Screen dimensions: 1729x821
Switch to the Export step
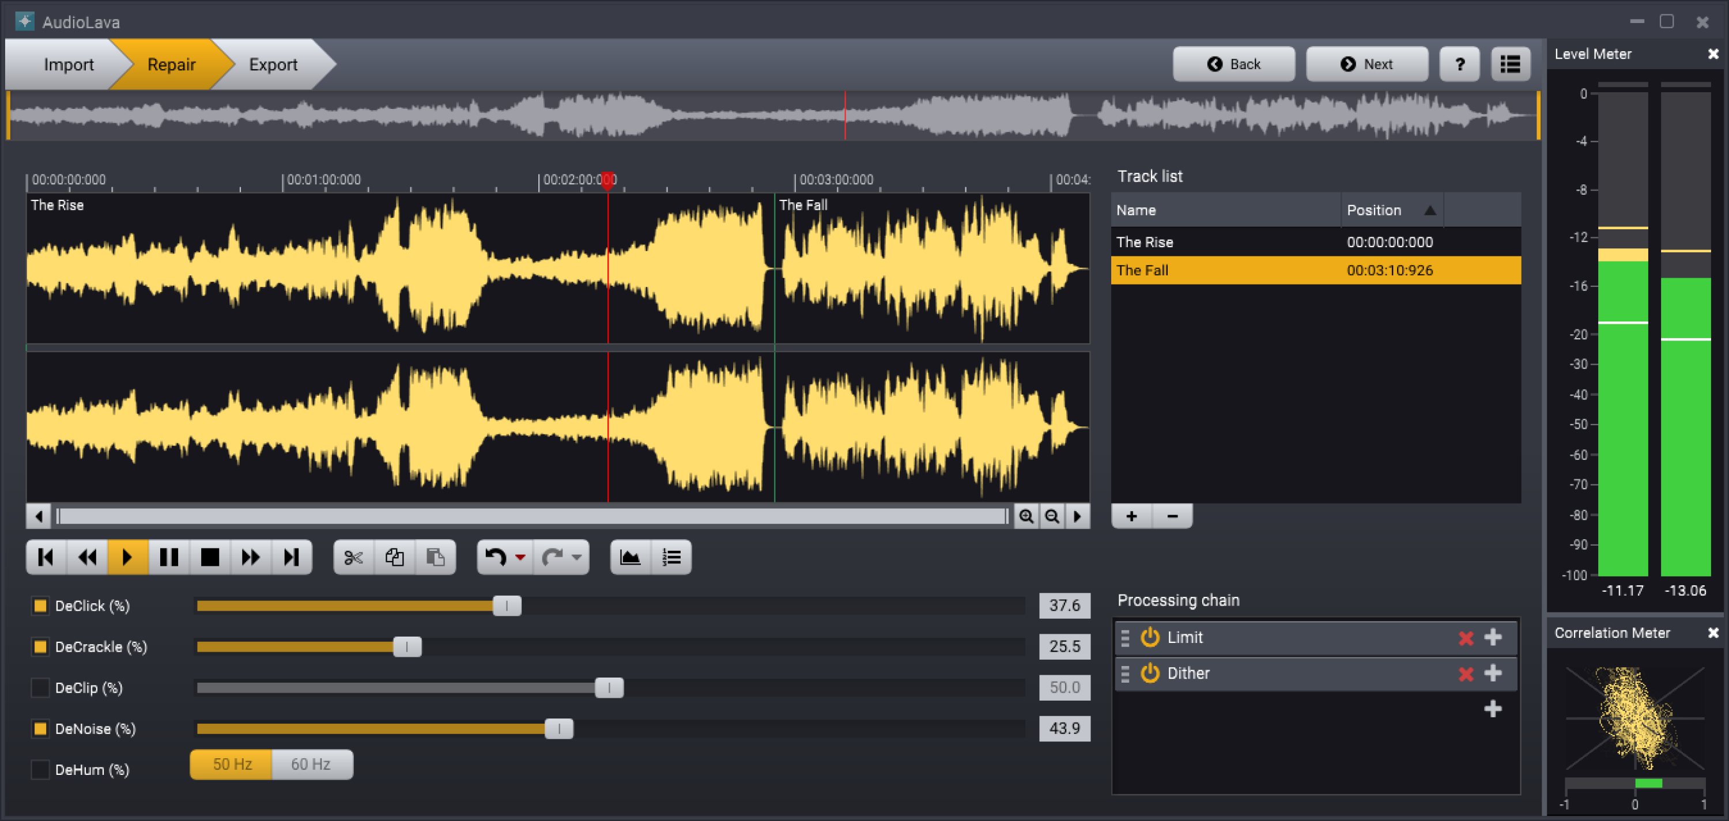point(273,64)
